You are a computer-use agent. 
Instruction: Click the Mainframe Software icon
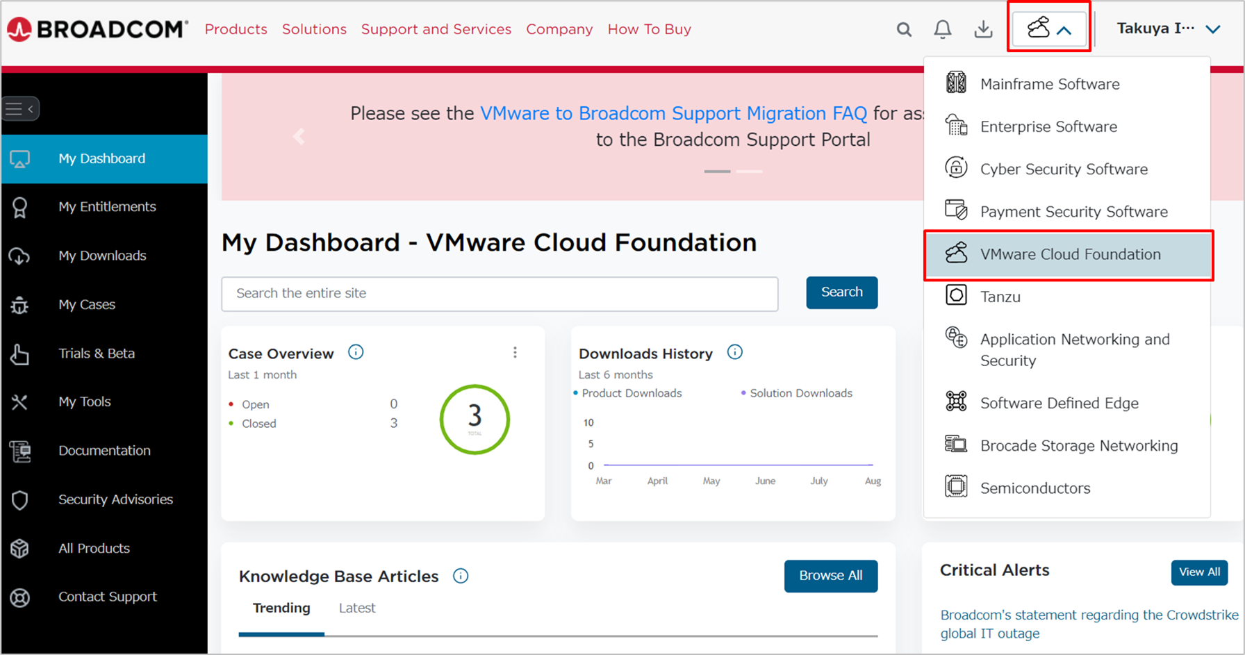coord(956,83)
